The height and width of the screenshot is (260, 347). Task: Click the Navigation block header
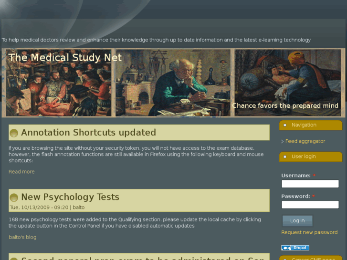point(311,125)
